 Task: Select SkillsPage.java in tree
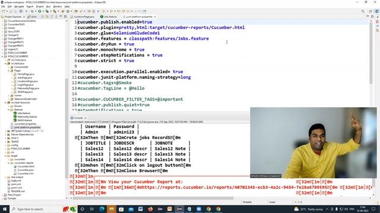pyautogui.click(x=25, y=92)
